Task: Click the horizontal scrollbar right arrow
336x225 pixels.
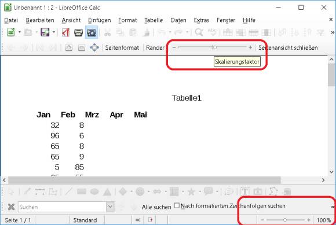Action: pyautogui.click(x=323, y=180)
